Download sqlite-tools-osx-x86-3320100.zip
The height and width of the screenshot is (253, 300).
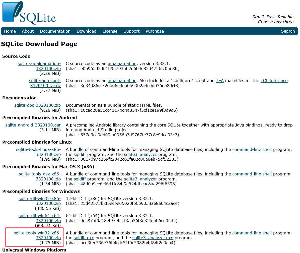click(x=40, y=176)
